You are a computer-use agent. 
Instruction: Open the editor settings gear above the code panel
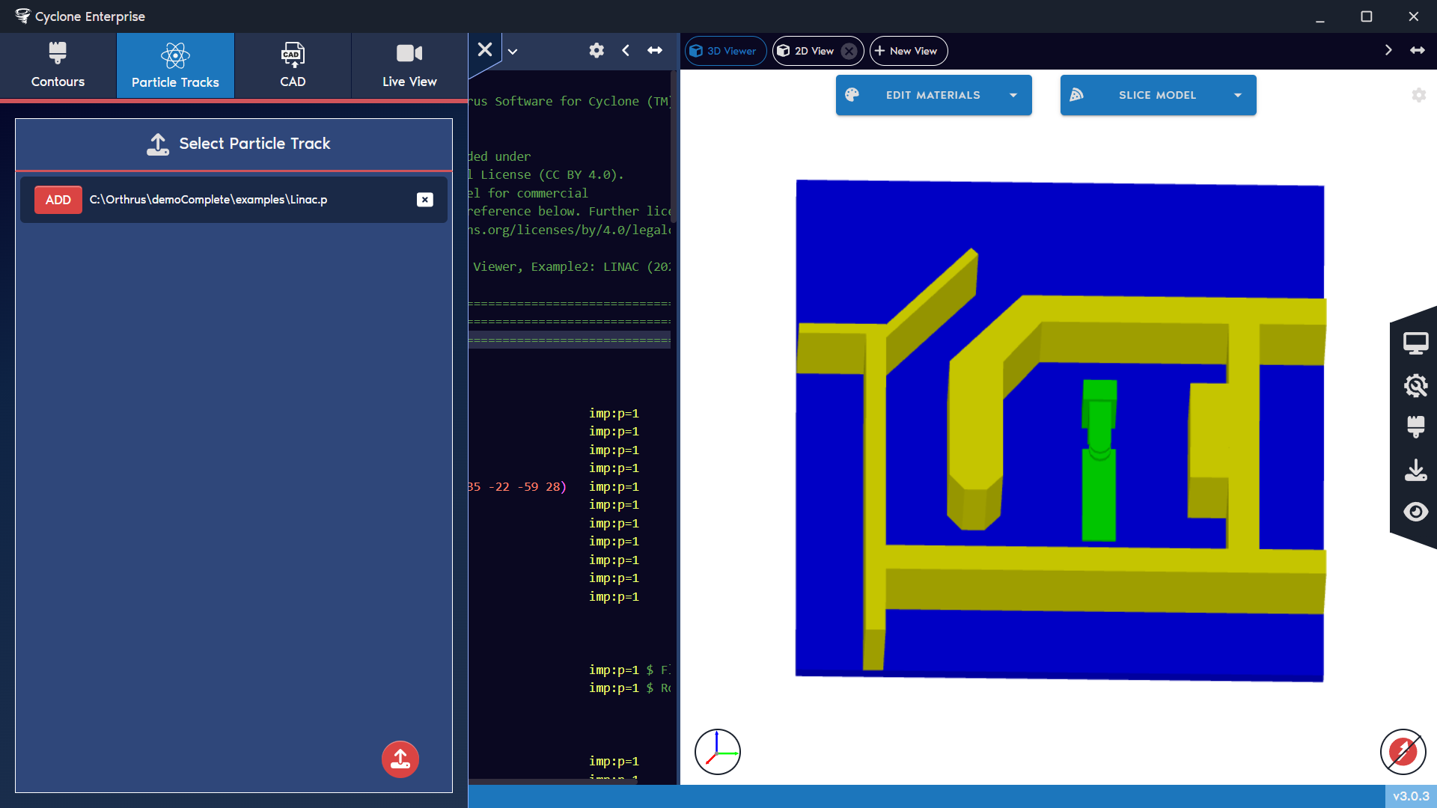point(597,50)
